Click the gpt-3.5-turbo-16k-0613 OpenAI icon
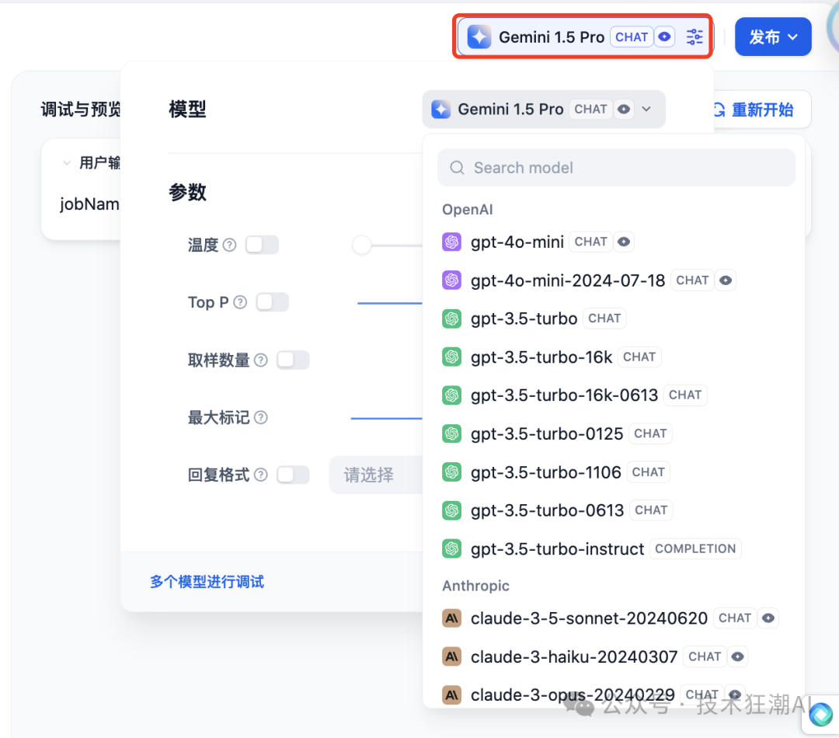The image size is (839, 738). pos(451,395)
